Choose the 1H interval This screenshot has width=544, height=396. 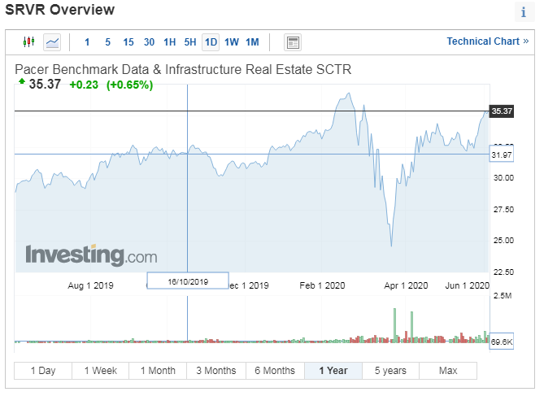click(170, 42)
